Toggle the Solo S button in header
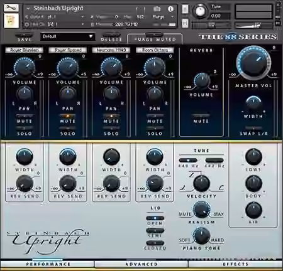Screen dimensions: 283x271 pyautogui.click(x=185, y=9)
